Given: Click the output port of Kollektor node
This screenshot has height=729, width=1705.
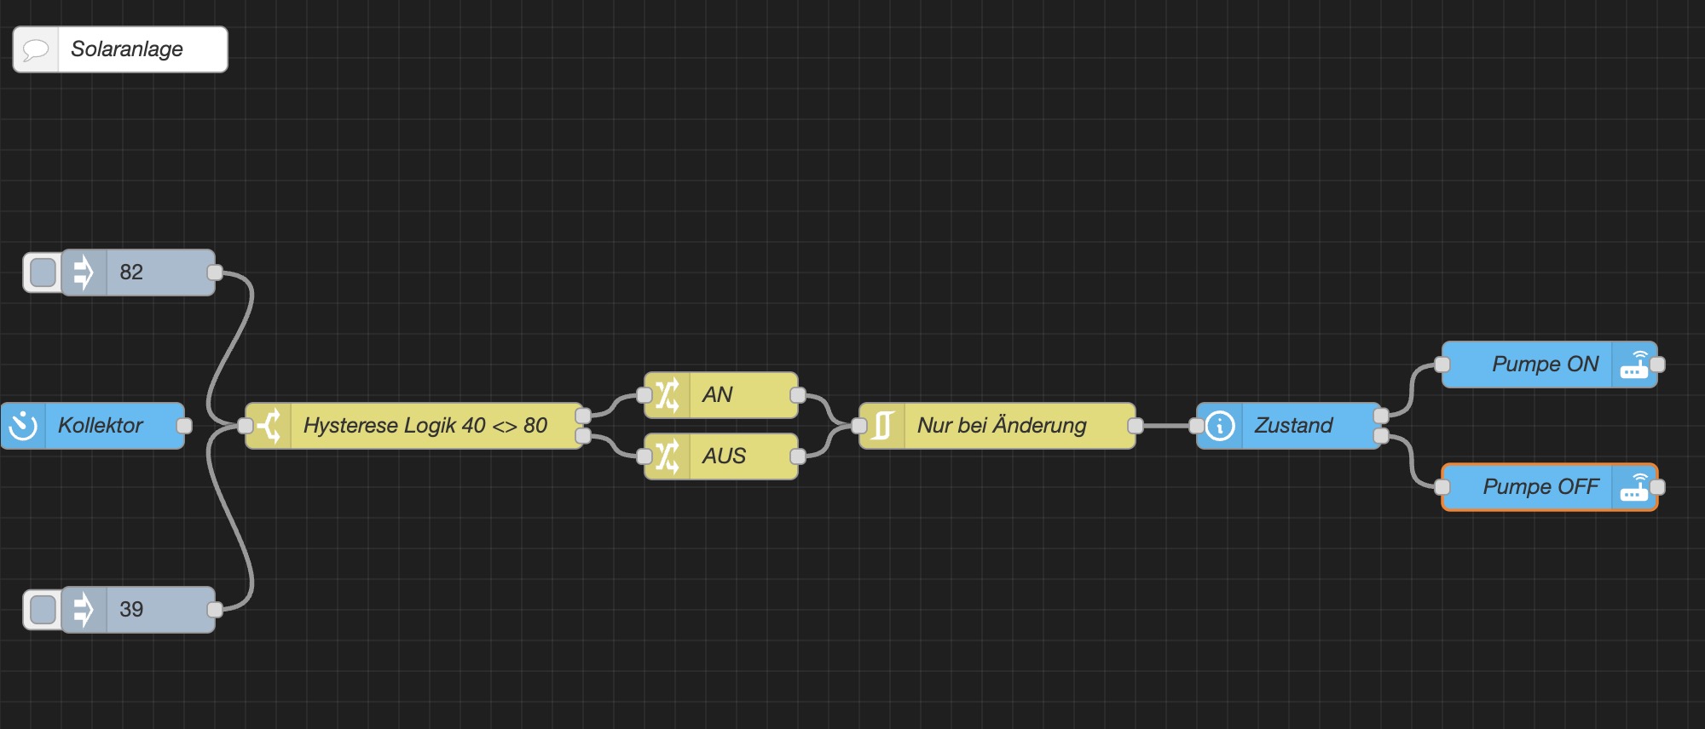Looking at the screenshot, I should point(184,426).
